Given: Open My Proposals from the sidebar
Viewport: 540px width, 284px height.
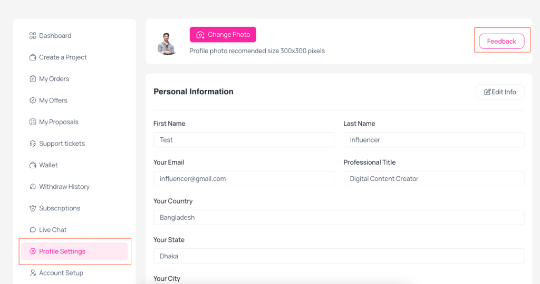Looking at the screenshot, I should point(59,122).
